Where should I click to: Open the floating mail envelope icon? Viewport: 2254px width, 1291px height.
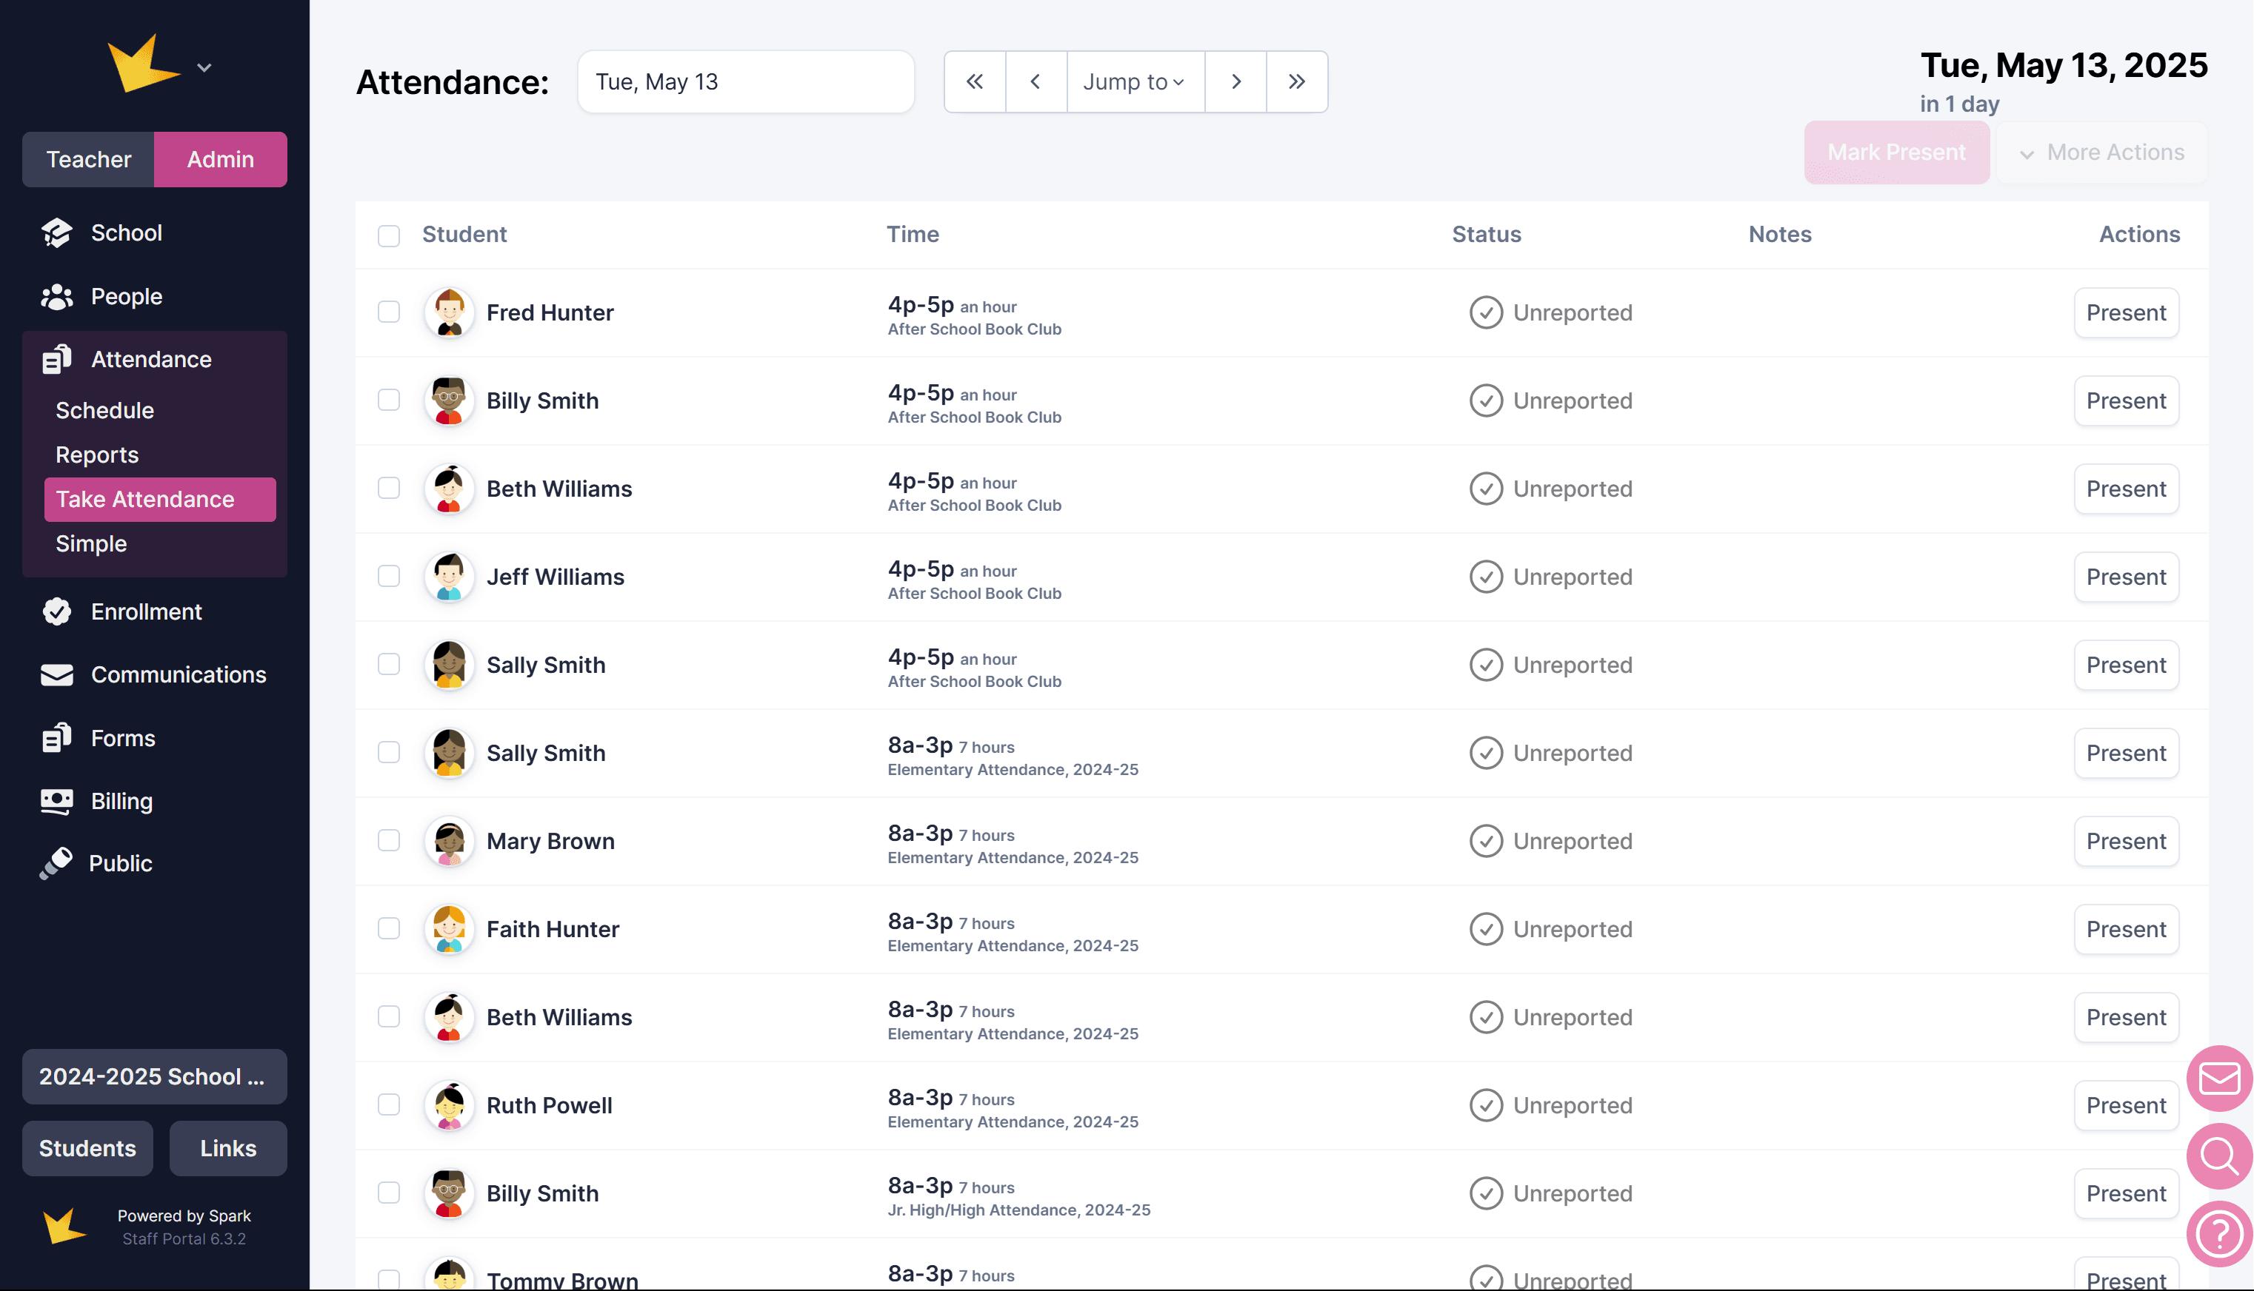(2219, 1079)
